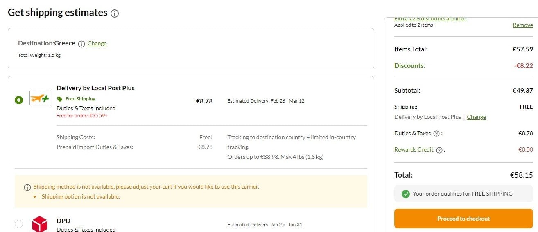Click help icon next to Rewards Credit
This screenshot has width=538, height=232.
(439, 150)
